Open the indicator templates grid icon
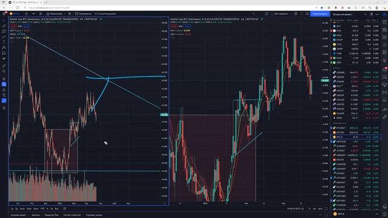This screenshot has height=218, width=388. [70, 14]
